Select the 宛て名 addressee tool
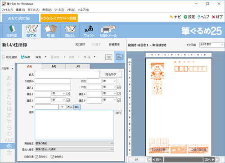225x163 pixels. coord(31,31)
